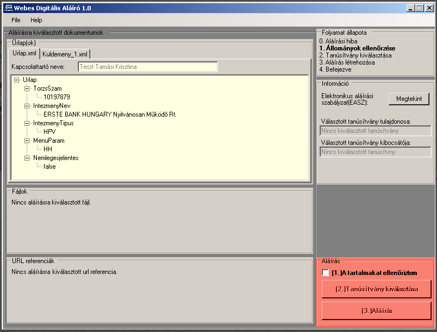Image resolution: width=437 pixels, height=332 pixels.
Task: Select ERSTE BANK HUNGARY tree entry
Action: click(110, 114)
